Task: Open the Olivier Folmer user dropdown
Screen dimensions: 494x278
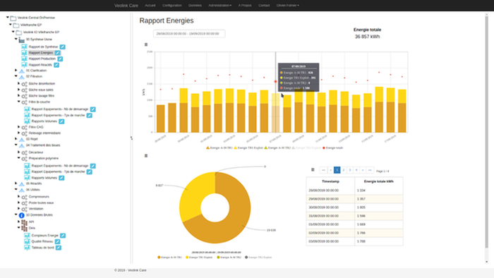Action: tap(288, 6)
